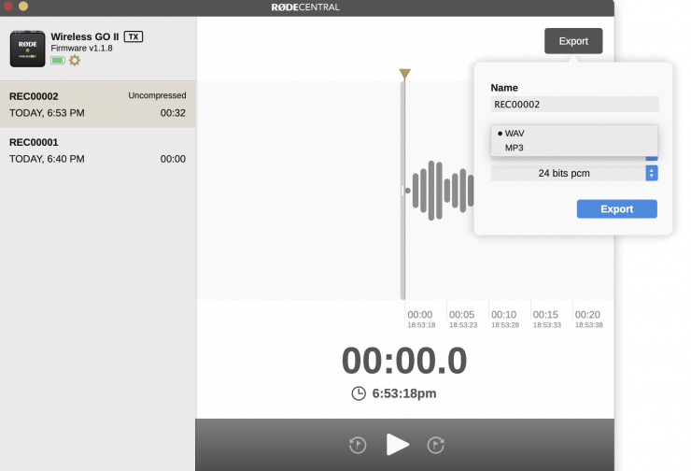Screen dimensions: 691x471
Task: Jump to the previous marker
Action: point(358,445)
